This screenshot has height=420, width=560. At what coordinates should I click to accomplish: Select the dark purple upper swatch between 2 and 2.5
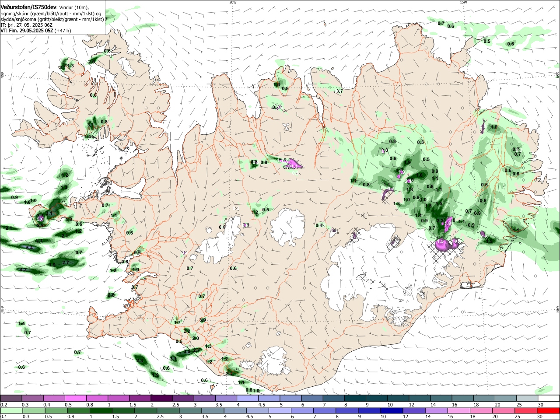[161, 398]
